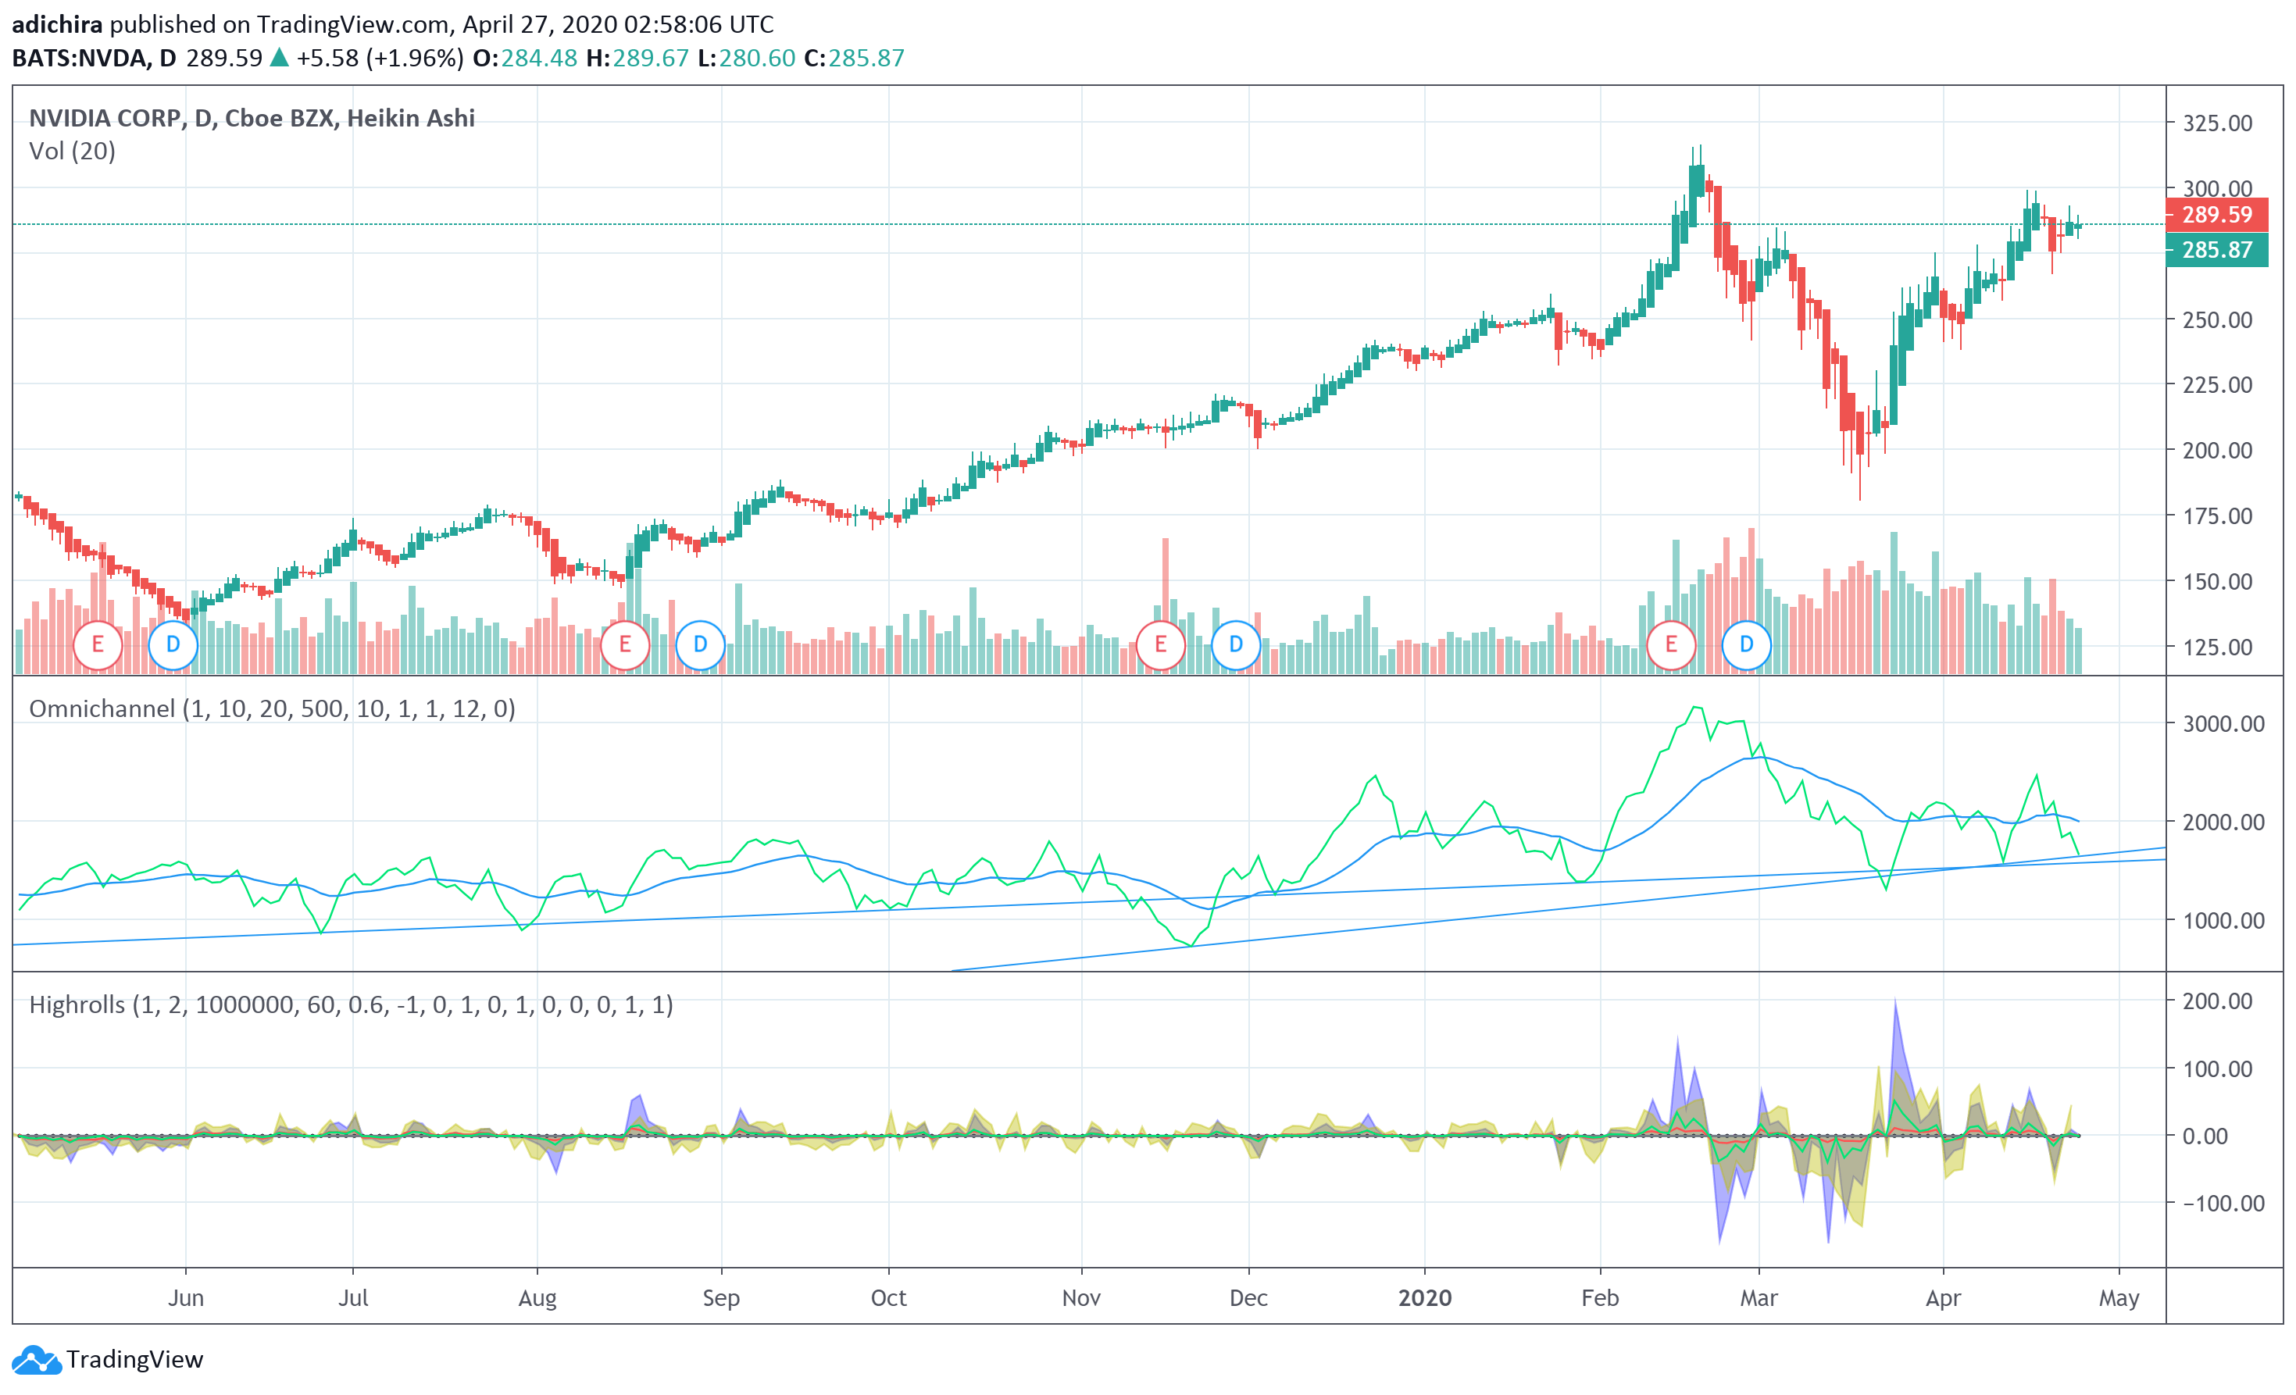
Task: Click the Vol (20) indicator label
Action: [73, 151]
